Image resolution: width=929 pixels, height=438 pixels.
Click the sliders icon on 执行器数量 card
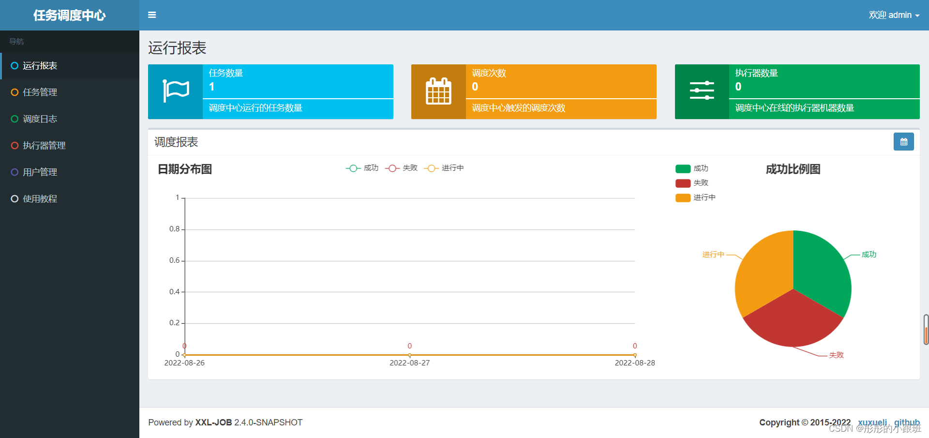(702, 91)
